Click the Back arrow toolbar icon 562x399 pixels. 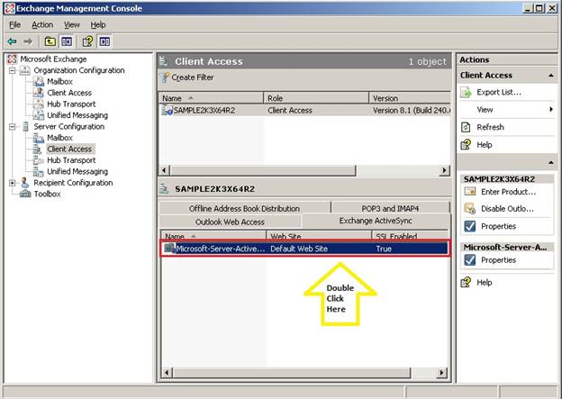pyautogui.click(x=13, y=41)
